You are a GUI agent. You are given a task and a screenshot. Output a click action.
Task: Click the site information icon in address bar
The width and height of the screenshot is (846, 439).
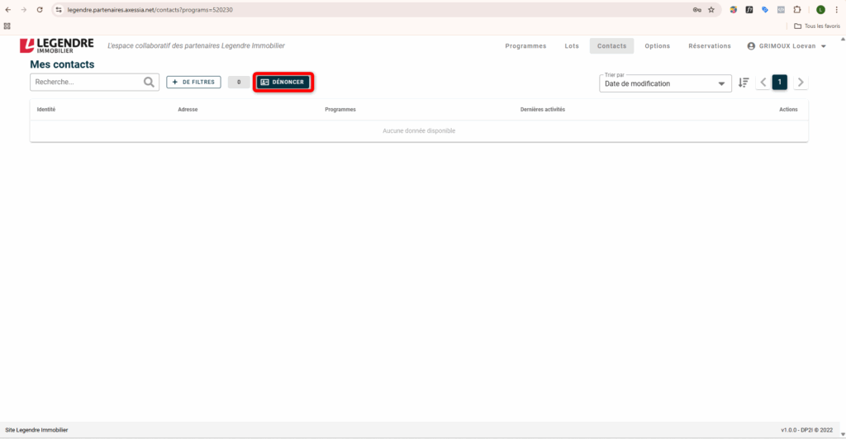click(x=59, y=9)
